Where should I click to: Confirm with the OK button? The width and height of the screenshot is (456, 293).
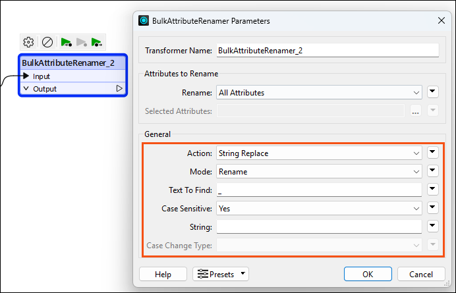368,274
